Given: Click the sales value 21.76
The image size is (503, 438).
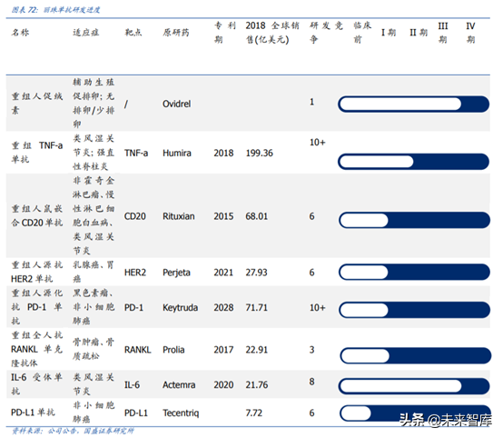Looking at the screenshot, I should pyautogui.click(x=256, y=384).
